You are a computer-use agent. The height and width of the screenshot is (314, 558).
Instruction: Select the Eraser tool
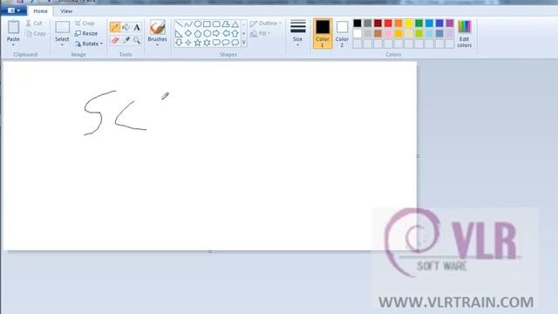click(x=115, y=40)
